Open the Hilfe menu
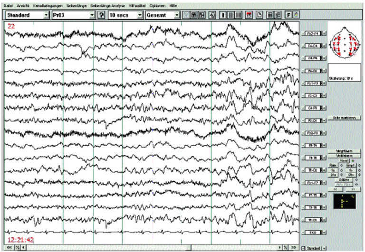365x252 pixels. point(173,6)
